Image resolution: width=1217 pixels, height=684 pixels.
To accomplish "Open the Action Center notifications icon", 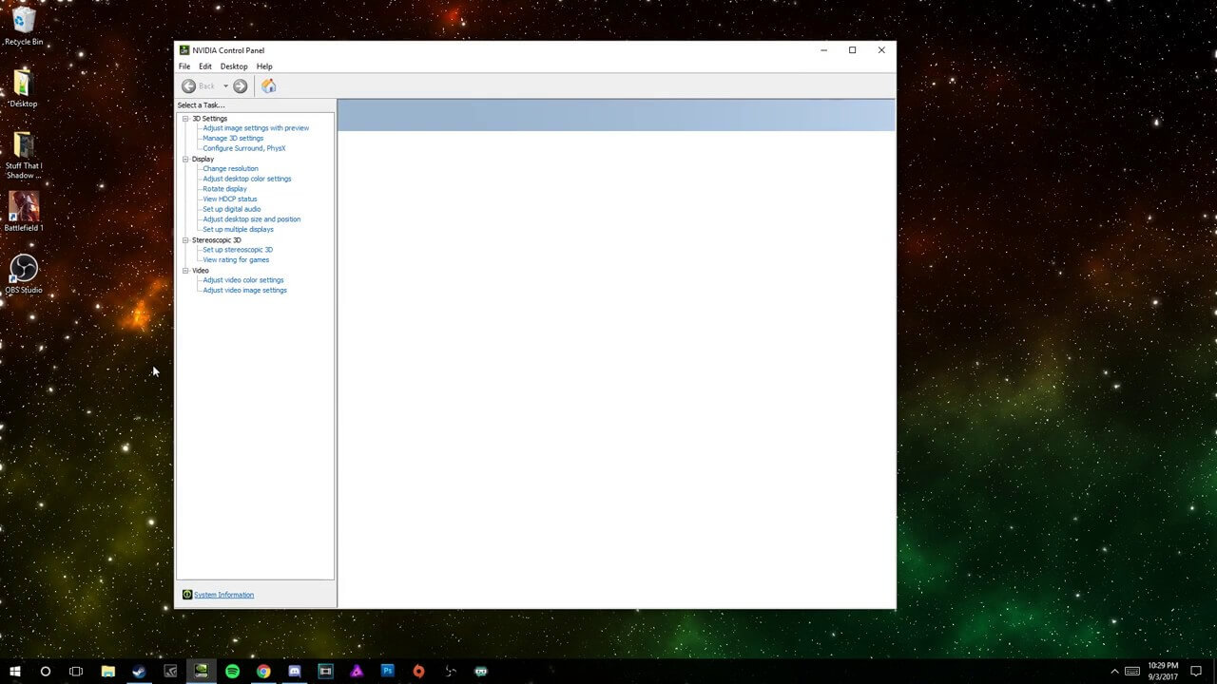I will [1197, 671].
